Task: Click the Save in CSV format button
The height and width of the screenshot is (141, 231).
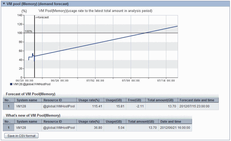Action: (21, 136)
